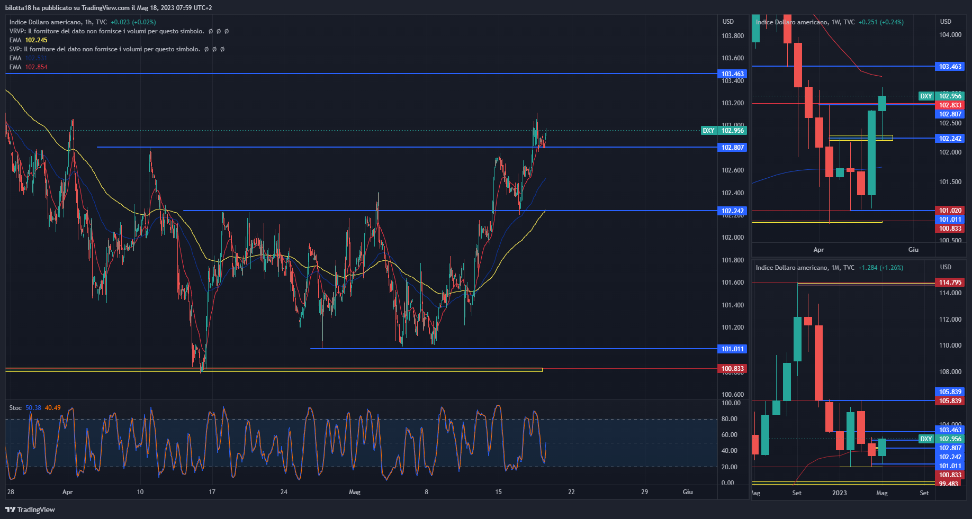
Task: Click the red 114.795 label on the monthly chart
Action: pyautogui.click(x=950, y=283)
